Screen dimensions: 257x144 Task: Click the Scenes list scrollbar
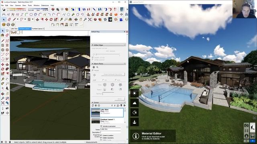pos(125,115)
